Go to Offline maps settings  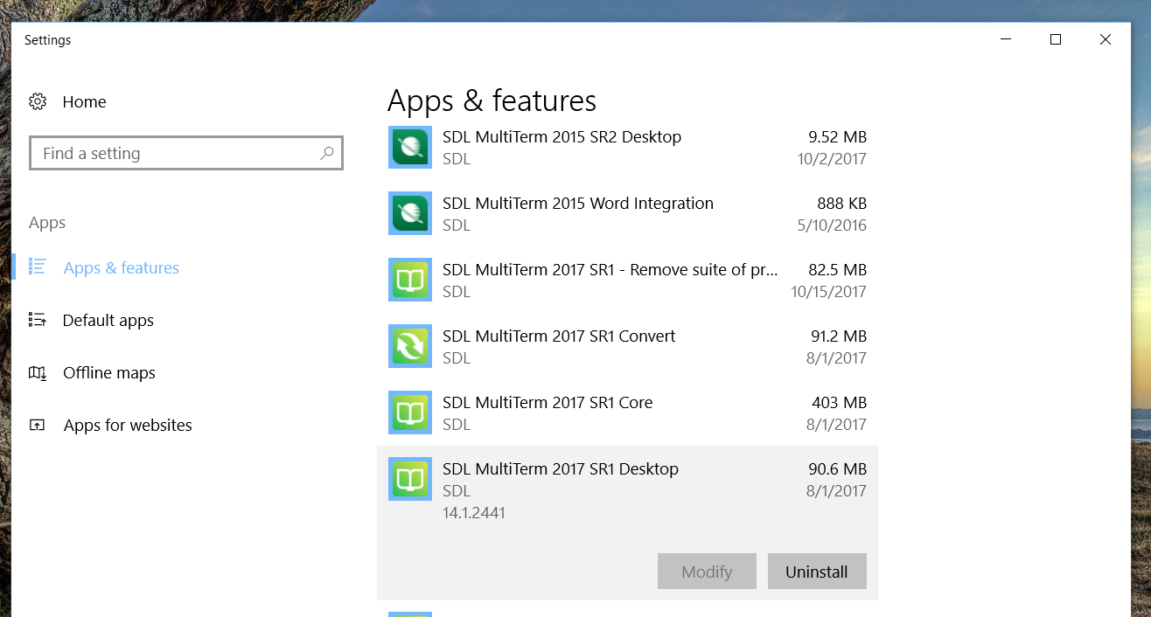108,373
